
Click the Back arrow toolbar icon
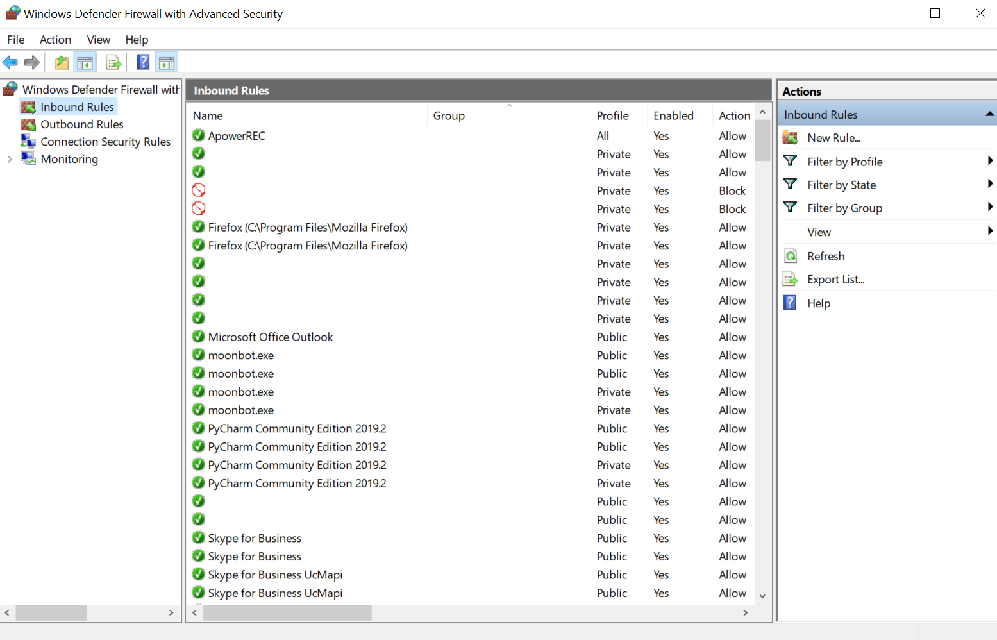pyautogui.click(x=10, y=62)
